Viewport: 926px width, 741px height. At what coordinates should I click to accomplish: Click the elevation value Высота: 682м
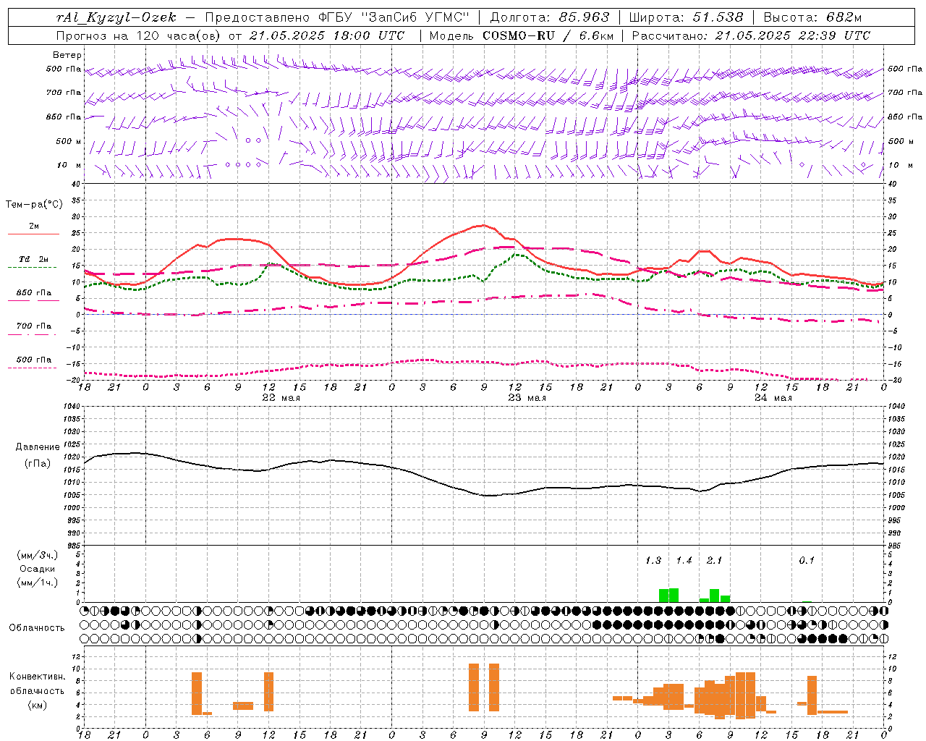[x=812, y=17]
